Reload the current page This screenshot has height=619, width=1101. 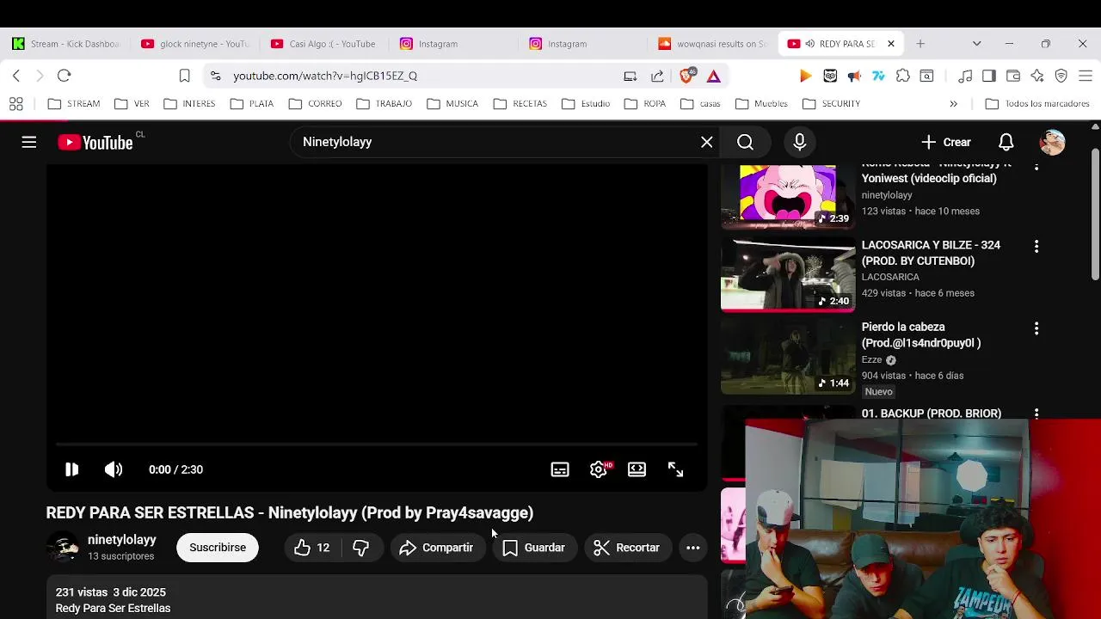(64, 76)
